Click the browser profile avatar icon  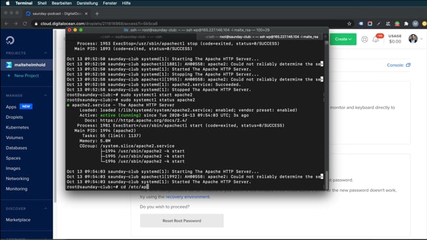[x=415, y=24]
